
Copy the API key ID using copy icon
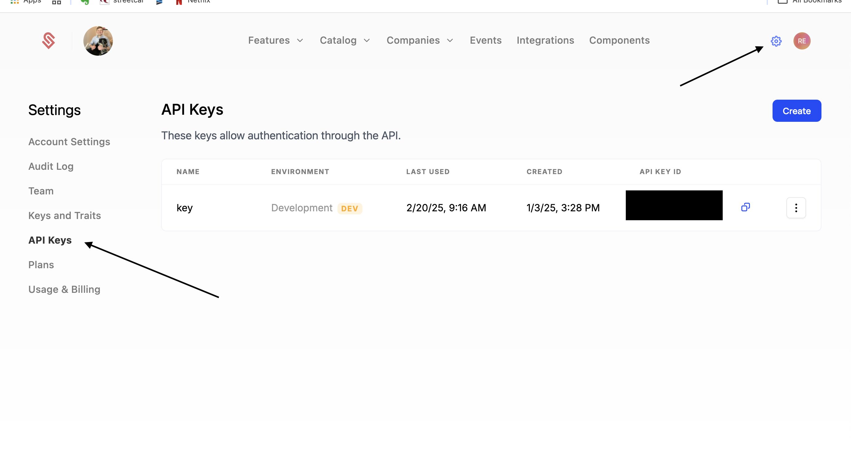coord(746,207)
